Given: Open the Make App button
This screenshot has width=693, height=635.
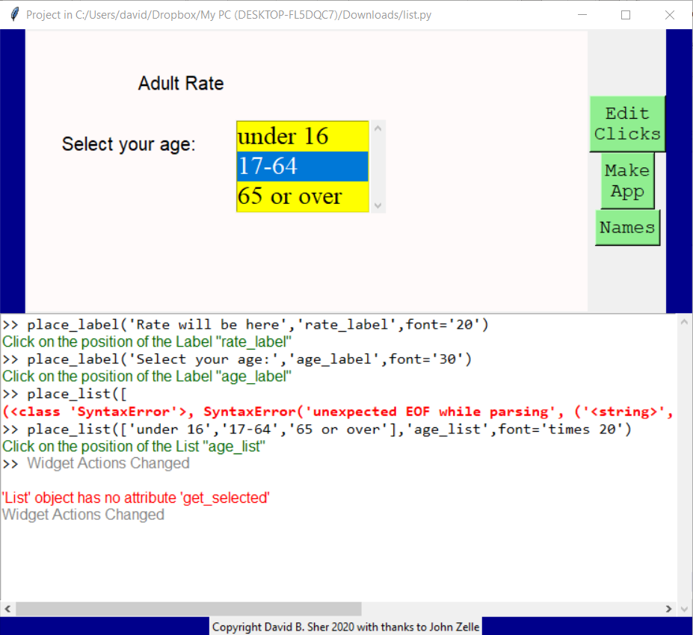Looking at the screenshot, I should [x=627, y=181].
